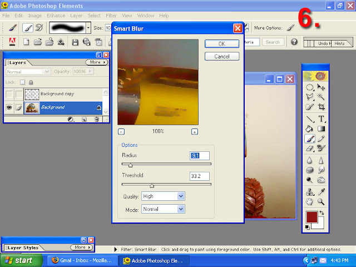Open the Quality dropdown
This screenshot has height=267, width=356.
pos(181,196)
